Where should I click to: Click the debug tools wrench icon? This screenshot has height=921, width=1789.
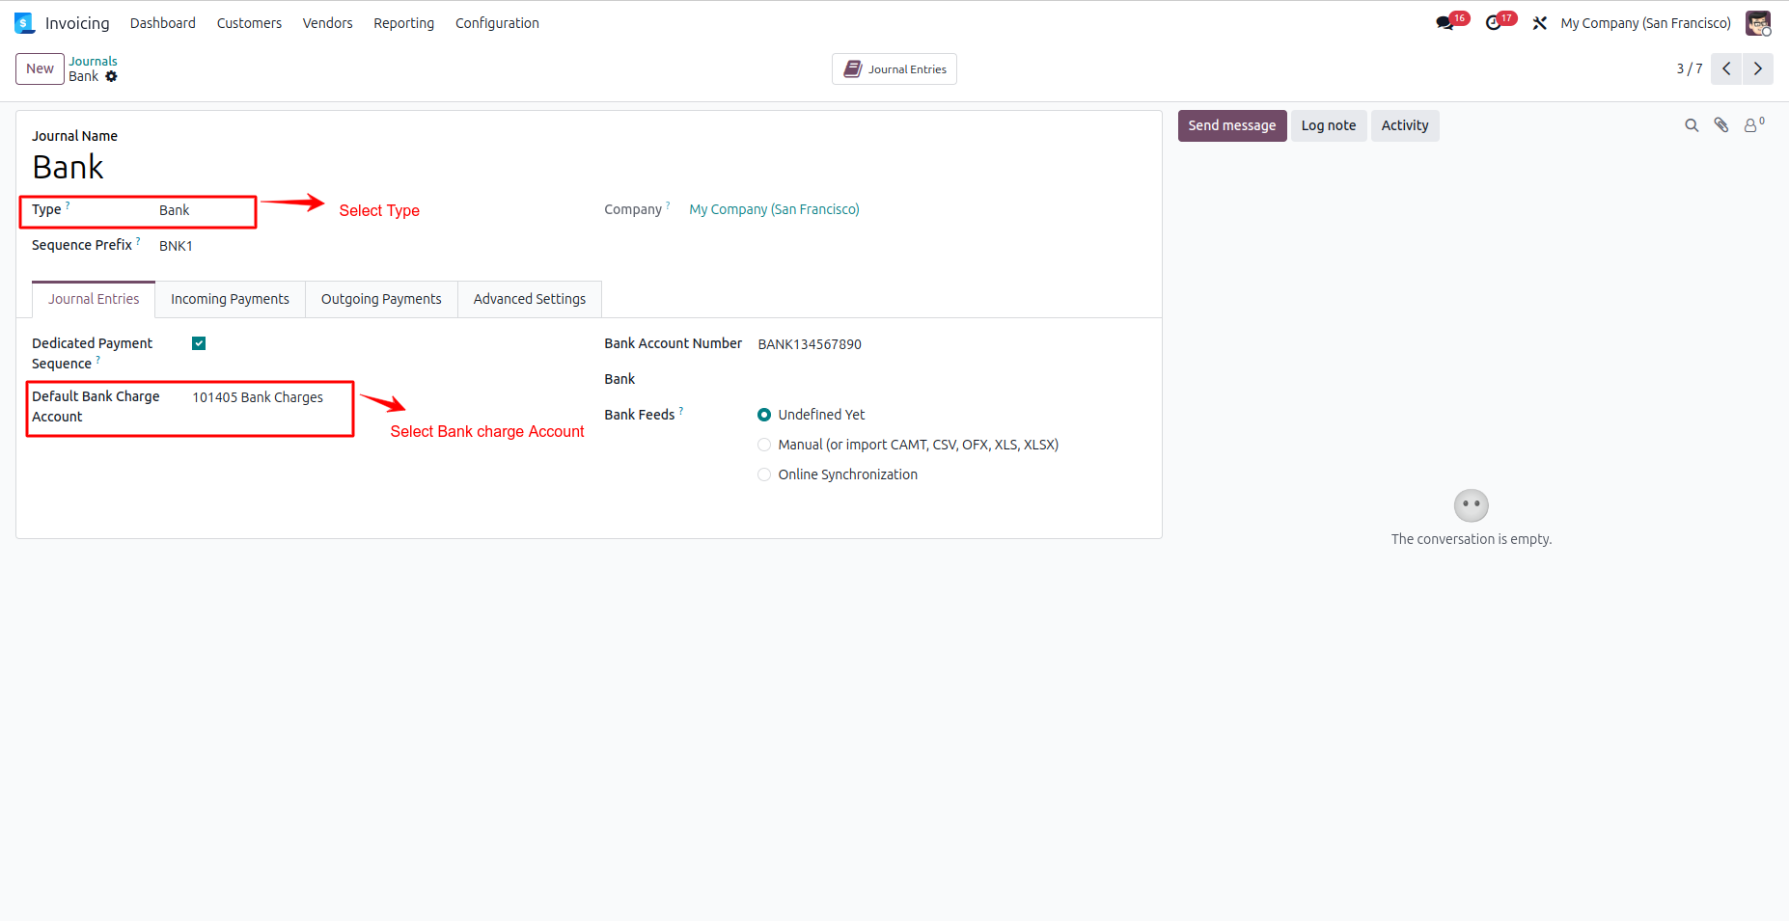(x=1540, y=23)
